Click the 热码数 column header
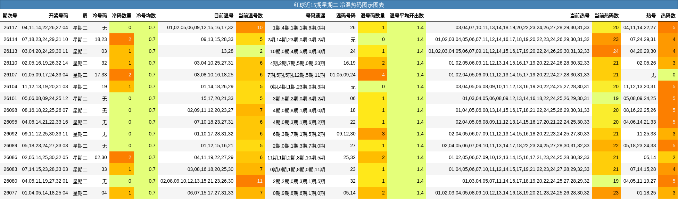This screenshot has height=199, width=678. (x=668, y=16)
